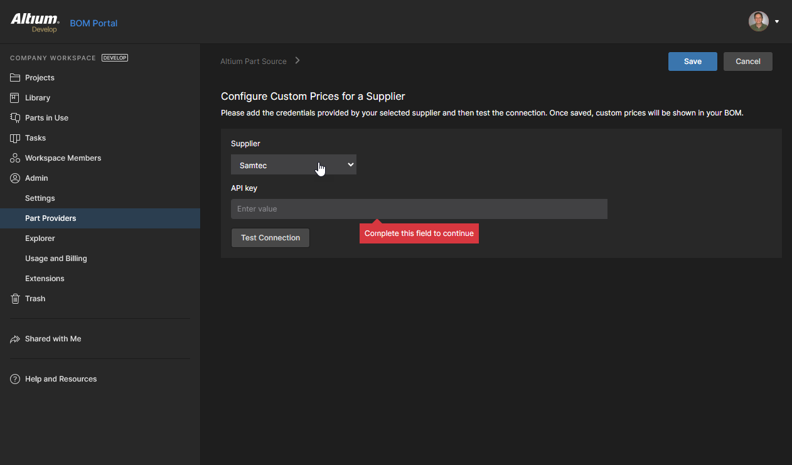This screenshot has width=792, height=465.
Task: Click the user avatar photo
Action: click(758, 21)
